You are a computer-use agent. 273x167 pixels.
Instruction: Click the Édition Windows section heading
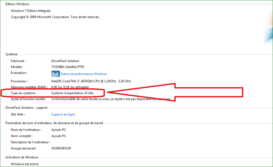click(17, 4)
